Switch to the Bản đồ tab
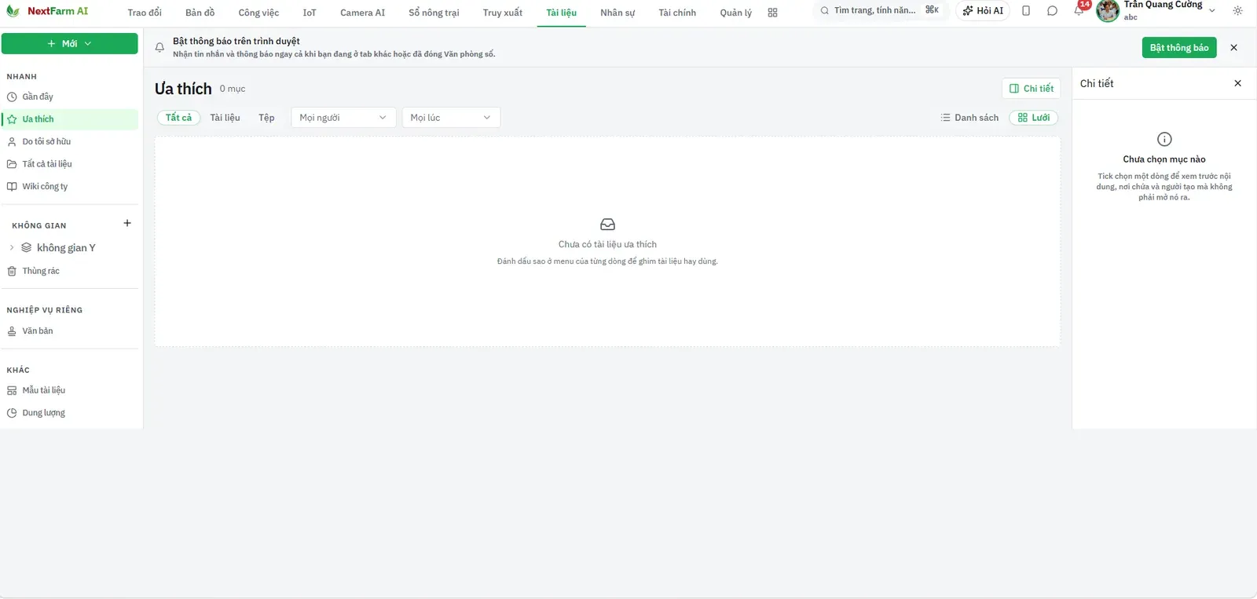The image size is (1257, 599). pyautogui.click(x=200, y=13)
